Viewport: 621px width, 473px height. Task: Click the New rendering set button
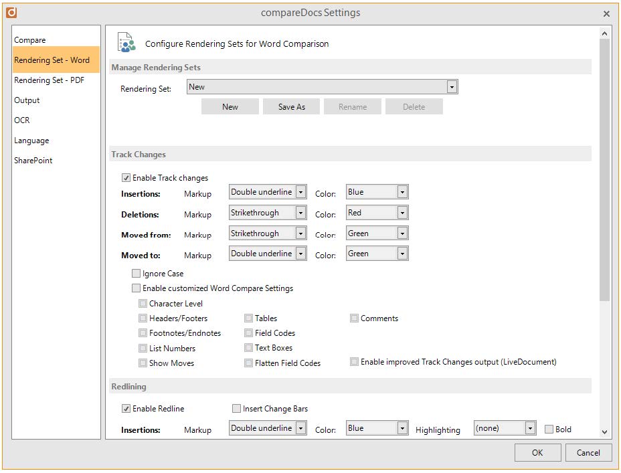coord(230,106)
